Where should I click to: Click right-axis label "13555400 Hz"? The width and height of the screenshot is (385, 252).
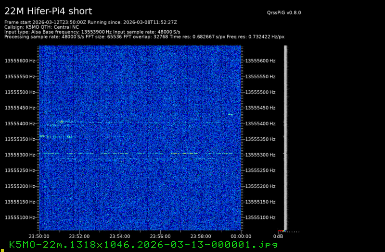(x=260, y=124)
